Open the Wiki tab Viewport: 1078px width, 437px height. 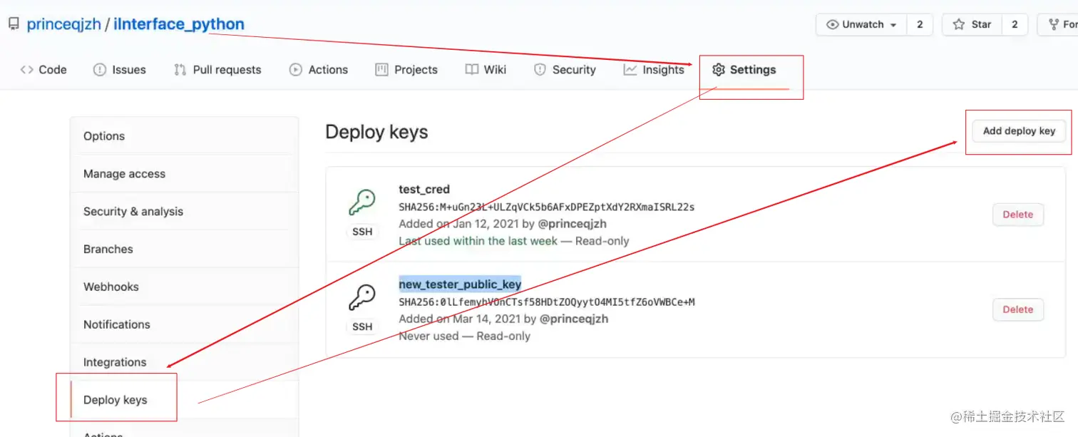(486, 70)
